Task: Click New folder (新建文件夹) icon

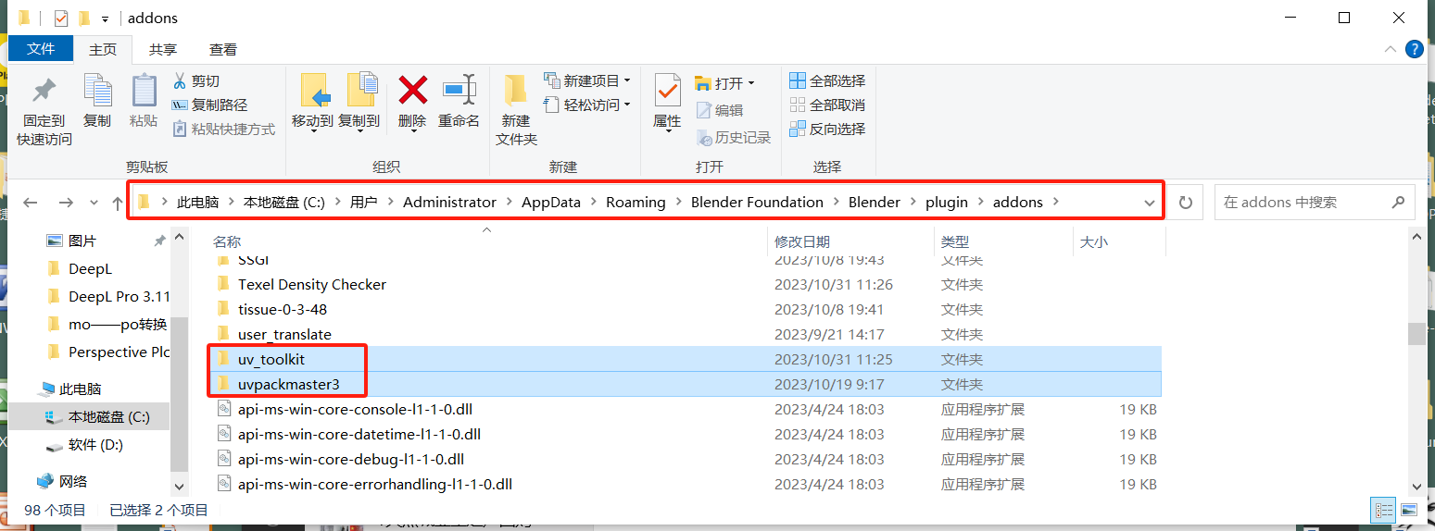Action: coord(516,91)
